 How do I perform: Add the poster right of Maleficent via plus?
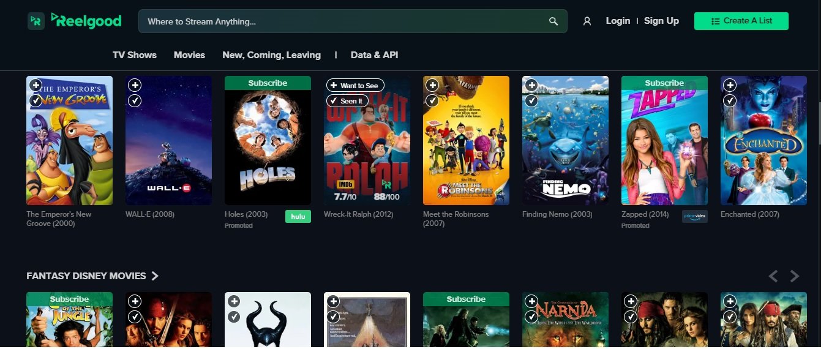tap(334, 301)
